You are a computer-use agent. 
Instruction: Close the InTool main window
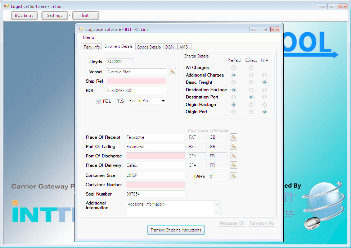(x=342, y=6)
